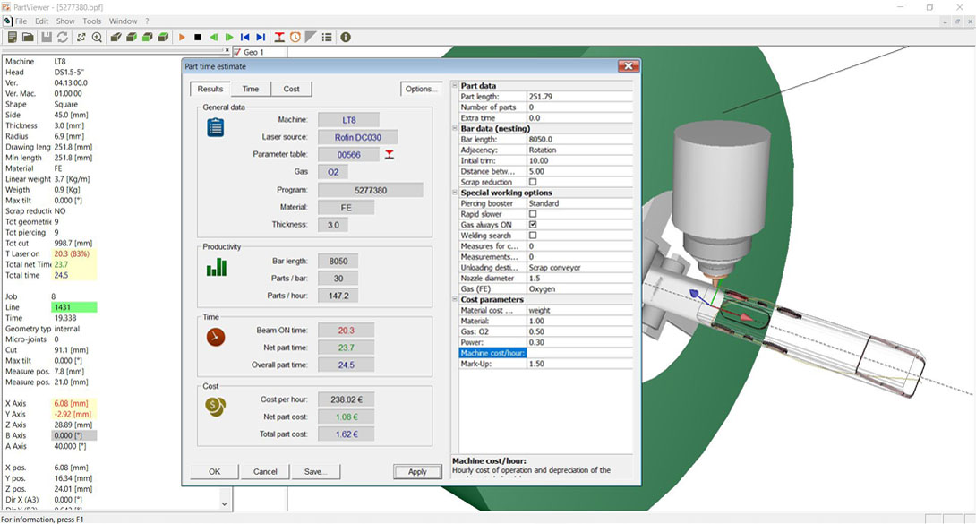
Task: Enable the Scrap reduction checkbox
Action: [532, 182]
